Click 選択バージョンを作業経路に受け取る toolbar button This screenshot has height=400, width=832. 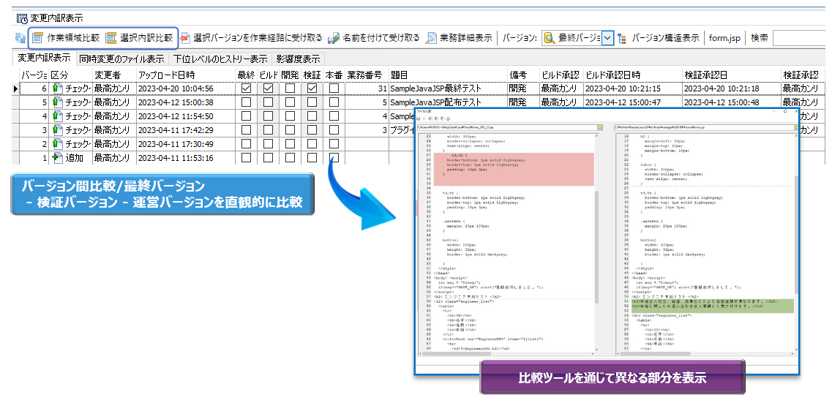click(251, 38)
